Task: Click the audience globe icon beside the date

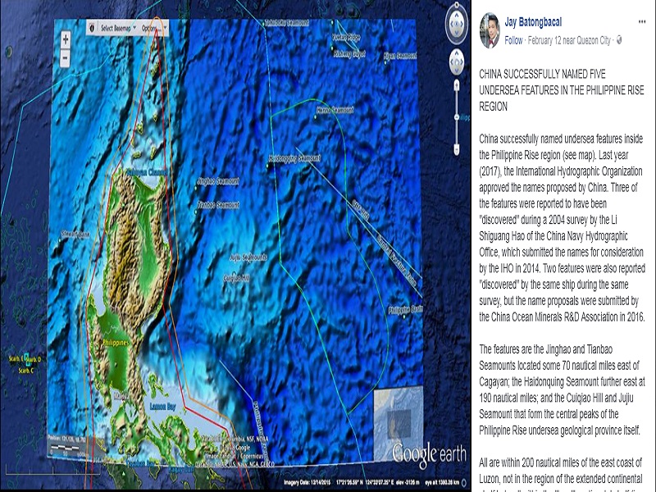Action: coord(620,39)
